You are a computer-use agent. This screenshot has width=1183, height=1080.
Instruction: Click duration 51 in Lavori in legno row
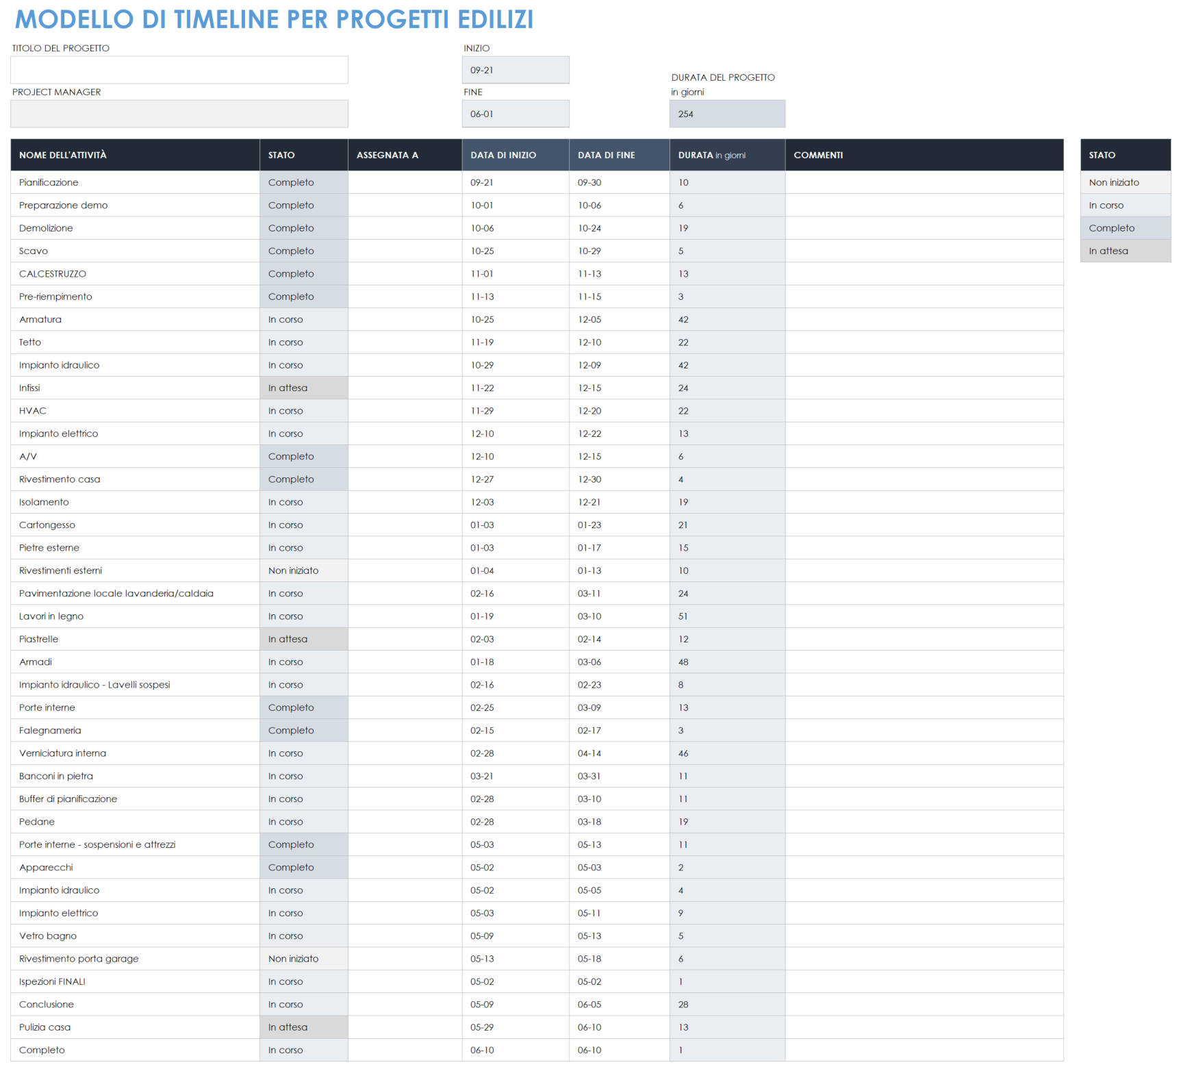[727, 616]
